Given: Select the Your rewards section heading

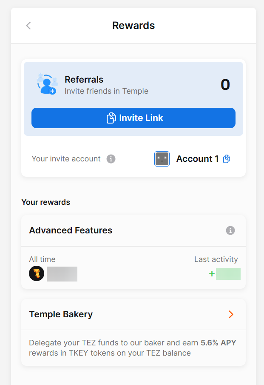Looking at the screenshot, I should pyautogui.click(x=45, y=202).
